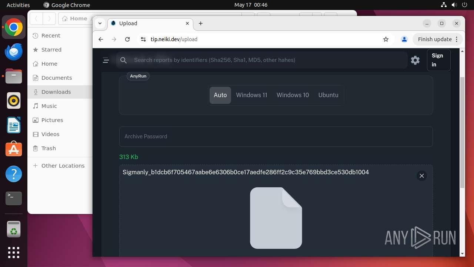This screenshot has width=474, height=267.
Task: Remove the uploaded Sigmanly file
Action: [x=421, y=176]
